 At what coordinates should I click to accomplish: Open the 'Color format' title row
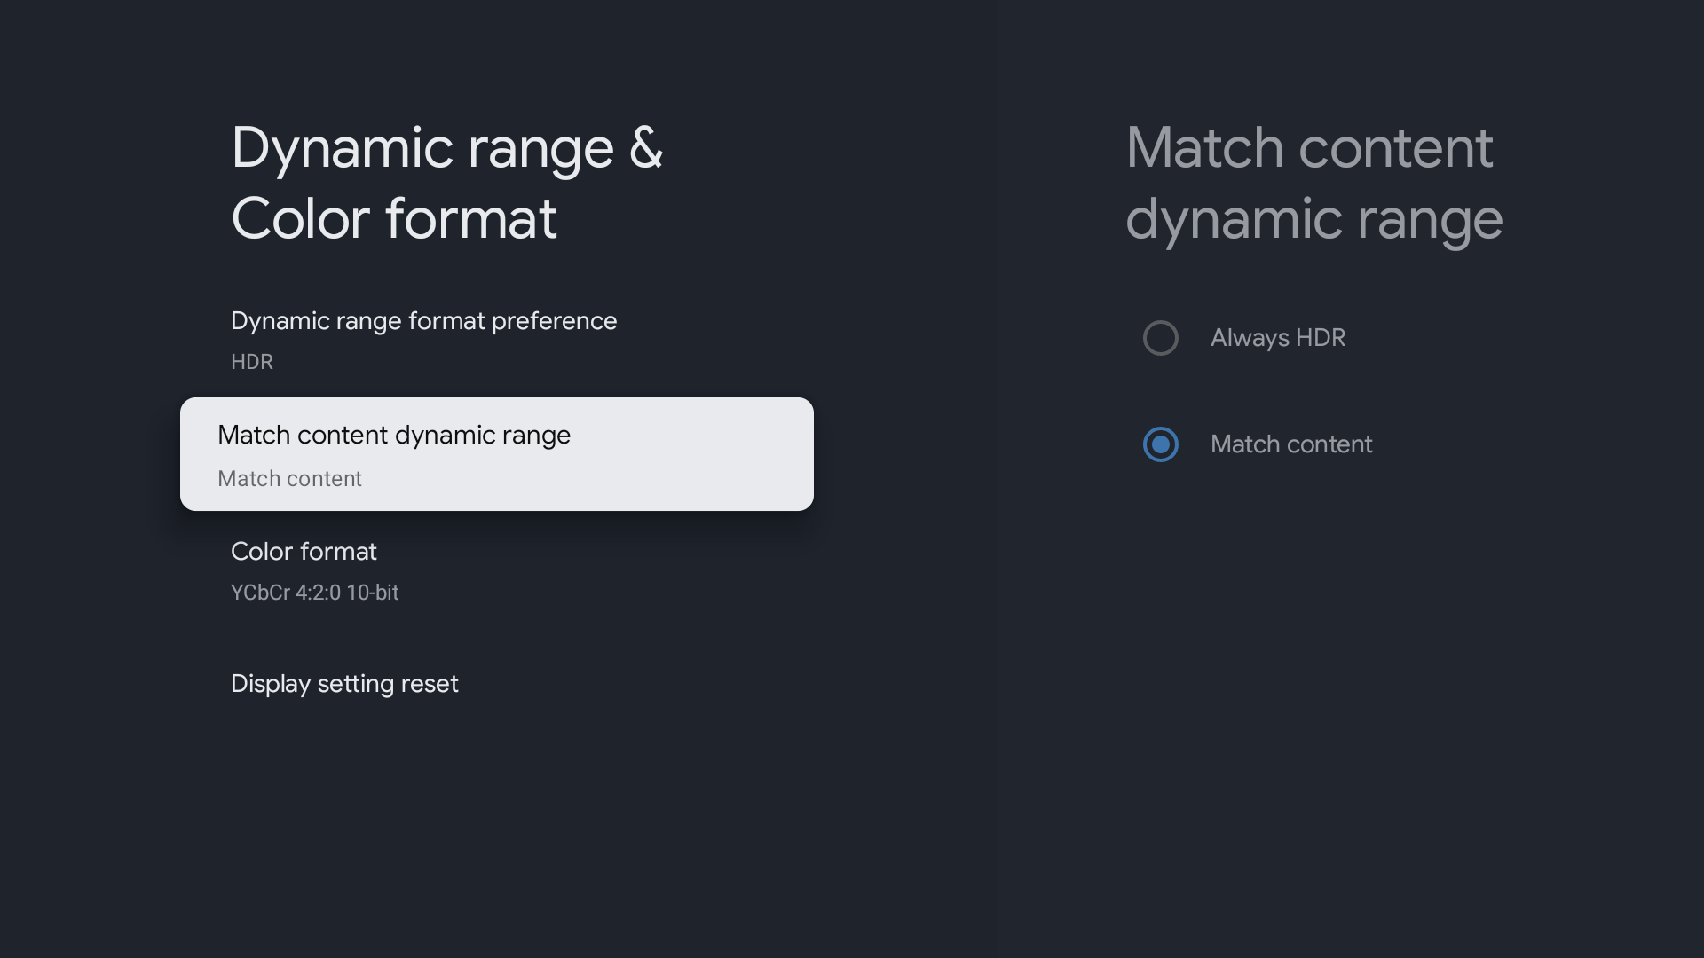click(x=304, y=552)
